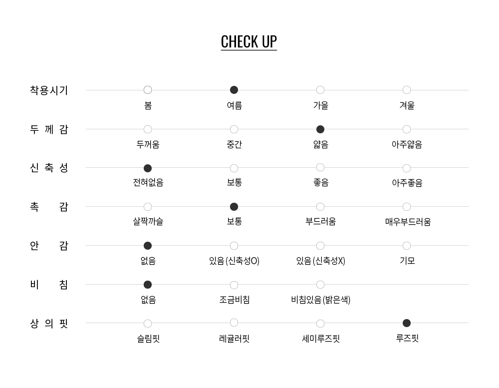Choose the 가을 (autumn) option circle
Screen dimensions: 499x388
click(320, 90)
